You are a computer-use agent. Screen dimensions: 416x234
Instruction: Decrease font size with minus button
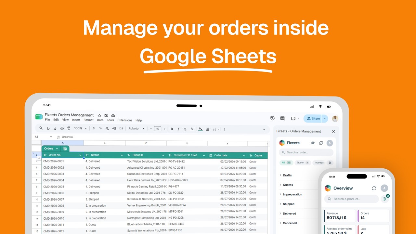point(151,129)
